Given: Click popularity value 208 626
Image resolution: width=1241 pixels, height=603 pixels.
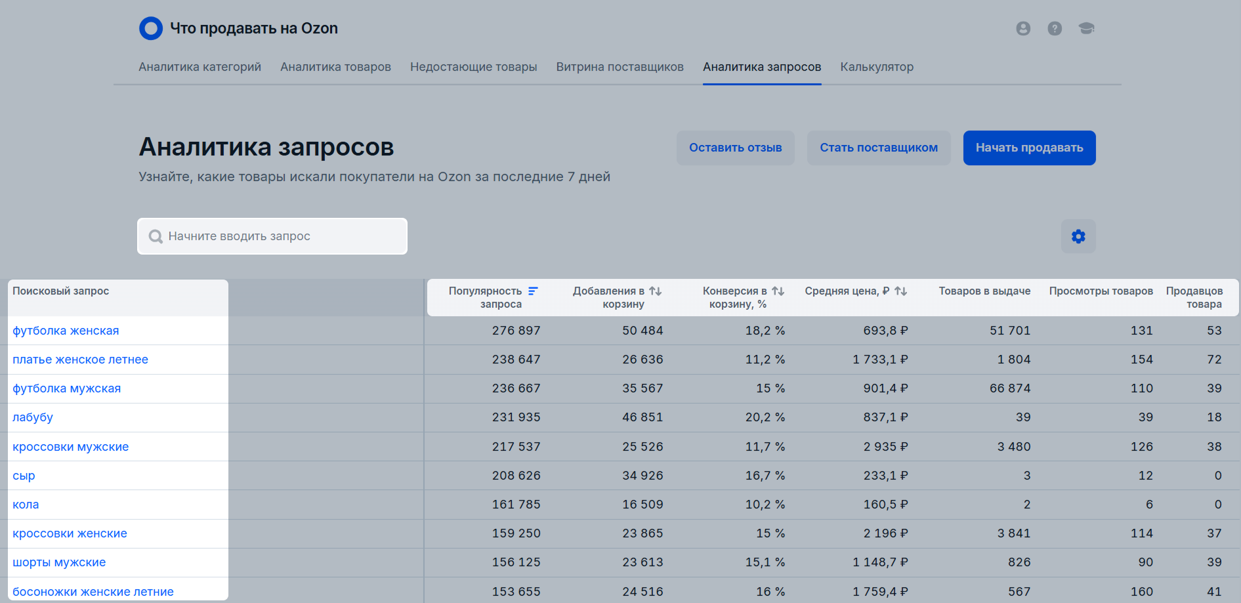Looking at the screenshot, I should coord(516,476).
